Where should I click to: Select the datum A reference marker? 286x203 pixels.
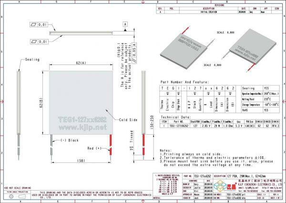click(x=125, y=23)
